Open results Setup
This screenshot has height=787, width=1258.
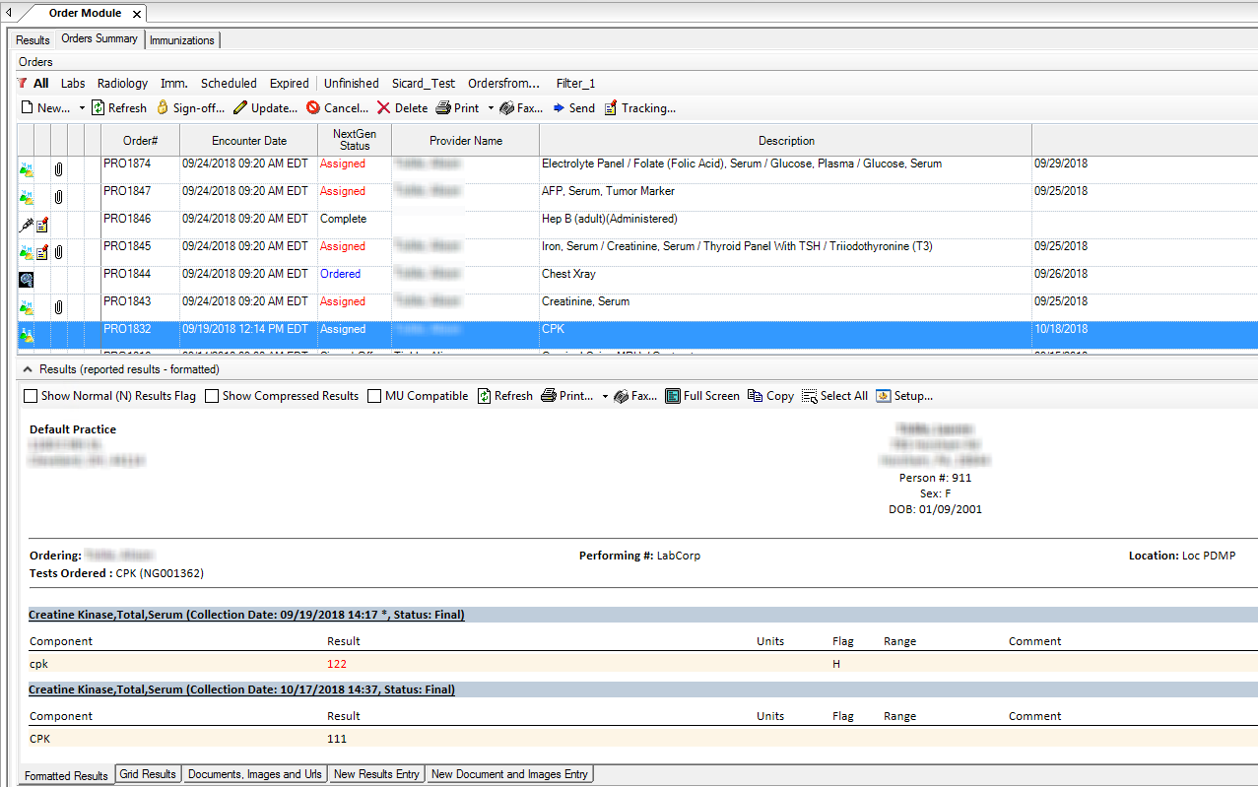click(884, 396)
